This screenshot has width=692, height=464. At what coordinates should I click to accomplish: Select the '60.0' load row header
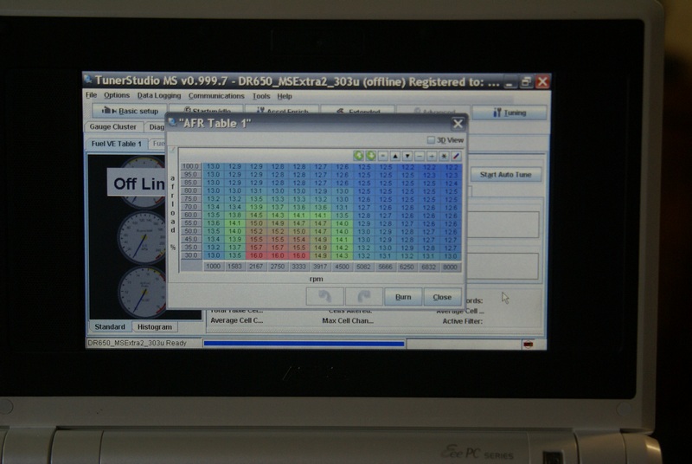click(x=190, y=215)
